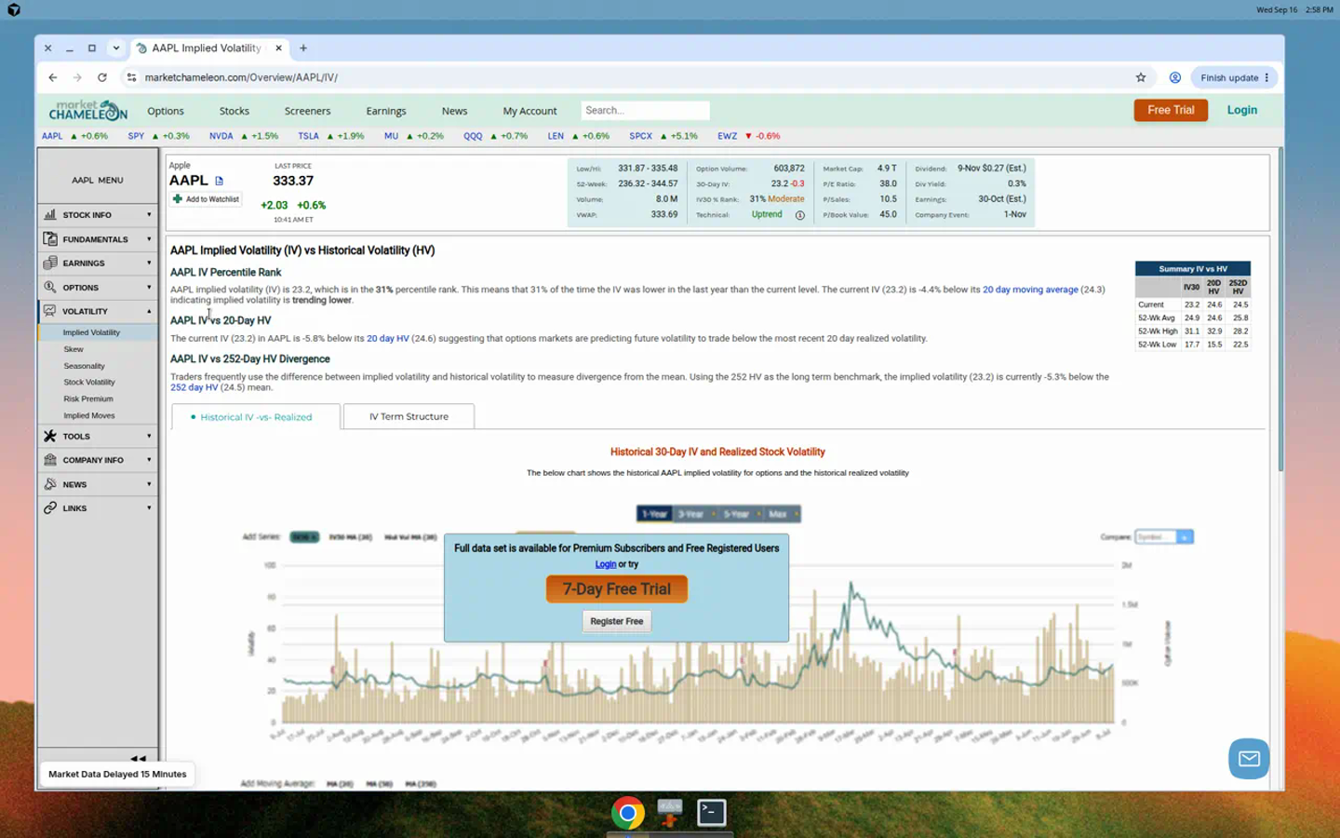Add AAPL to Watchlist

[x=206, y=199]
